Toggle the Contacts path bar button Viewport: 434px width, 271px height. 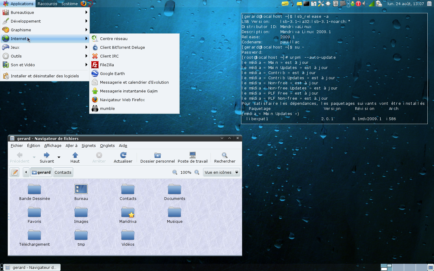point(63,172)
